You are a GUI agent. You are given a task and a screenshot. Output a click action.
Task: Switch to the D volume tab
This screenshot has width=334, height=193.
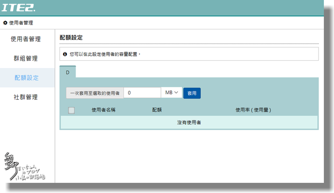[67, 73]
